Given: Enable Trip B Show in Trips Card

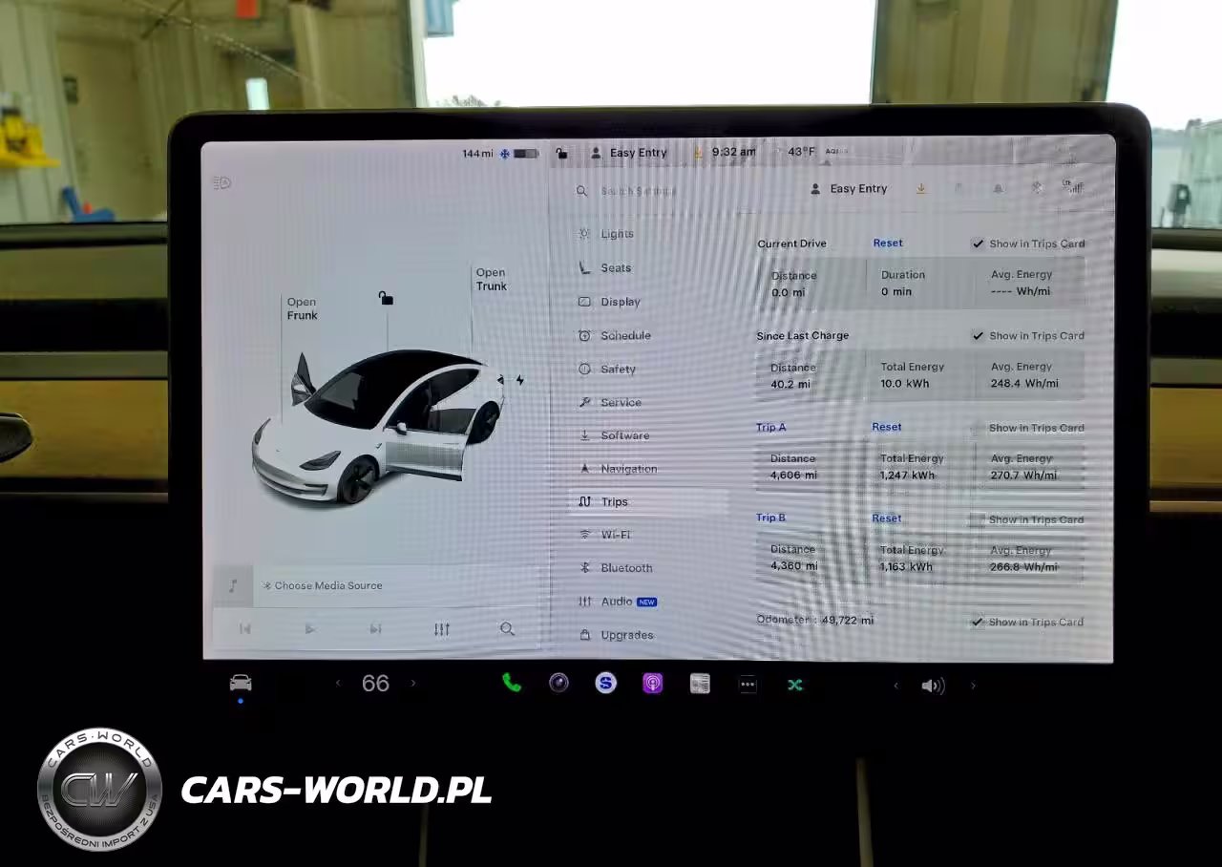Looking at the screenshot, I should click(976, 519).
